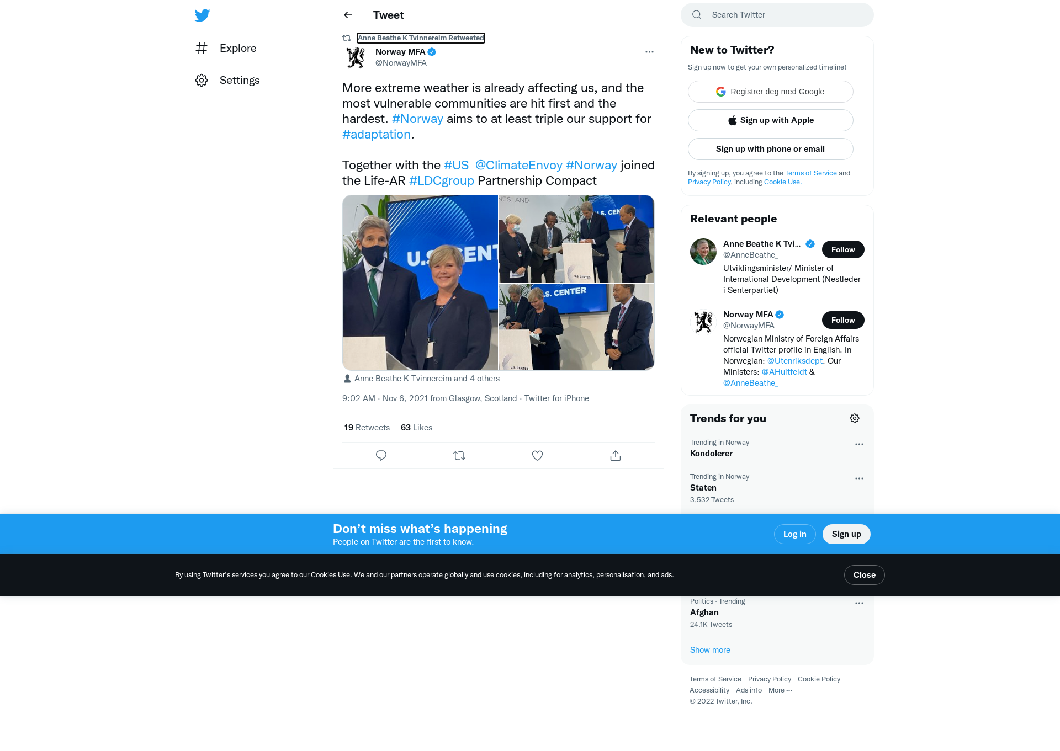The width and height of the screenshot is (1060, 751).
Task: Open more options for Kondolerer trend
Action: pos(859,444)
